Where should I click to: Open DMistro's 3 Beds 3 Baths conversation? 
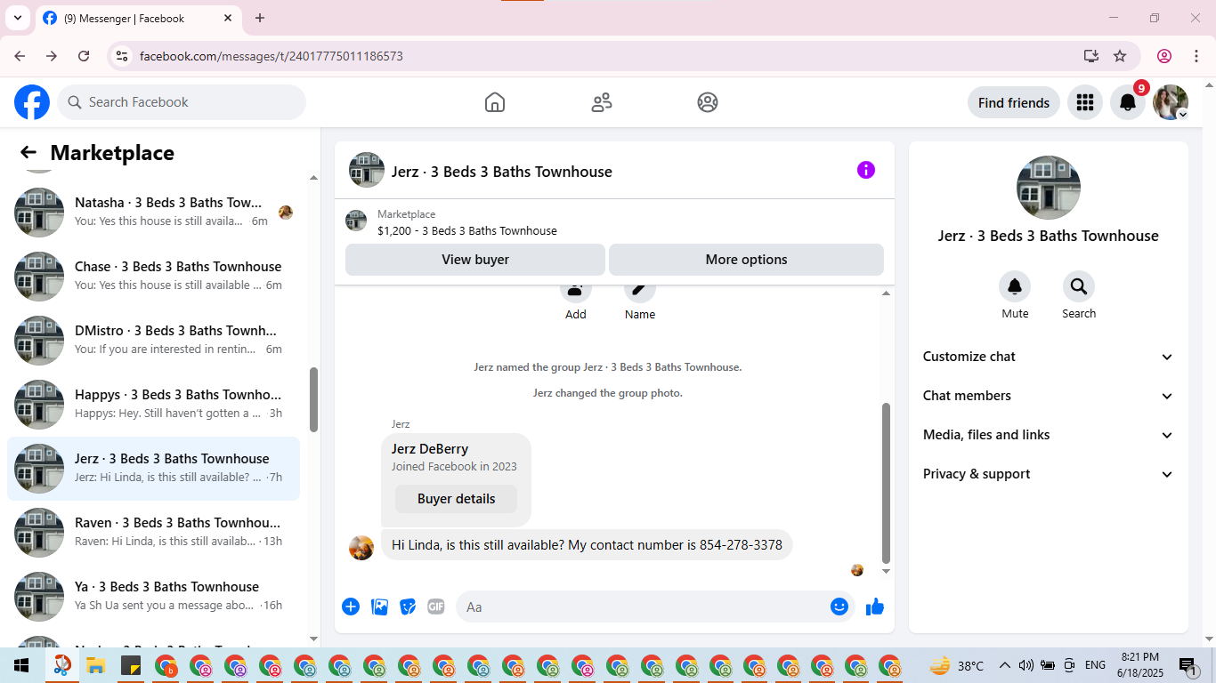click(153, 341)
